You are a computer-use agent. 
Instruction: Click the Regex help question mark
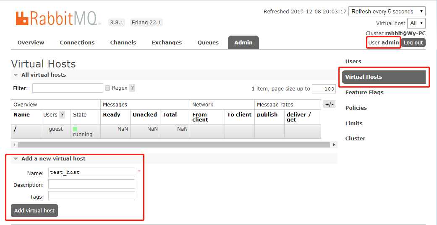pos(132,88)
